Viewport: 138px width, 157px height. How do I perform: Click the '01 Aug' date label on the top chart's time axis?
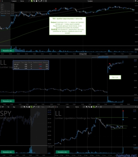coord(83,54)
